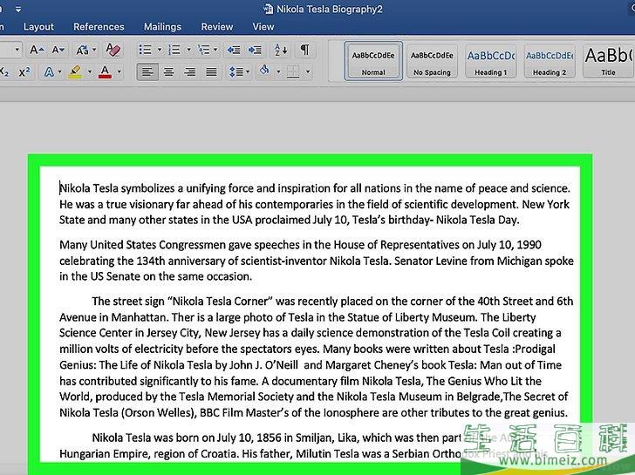
Task: Sort text with the A-Z icon
Action: 281,50
